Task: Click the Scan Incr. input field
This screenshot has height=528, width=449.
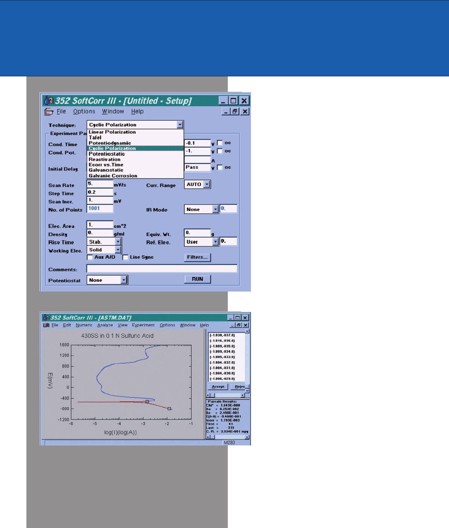Action: (x=100, y=200)
